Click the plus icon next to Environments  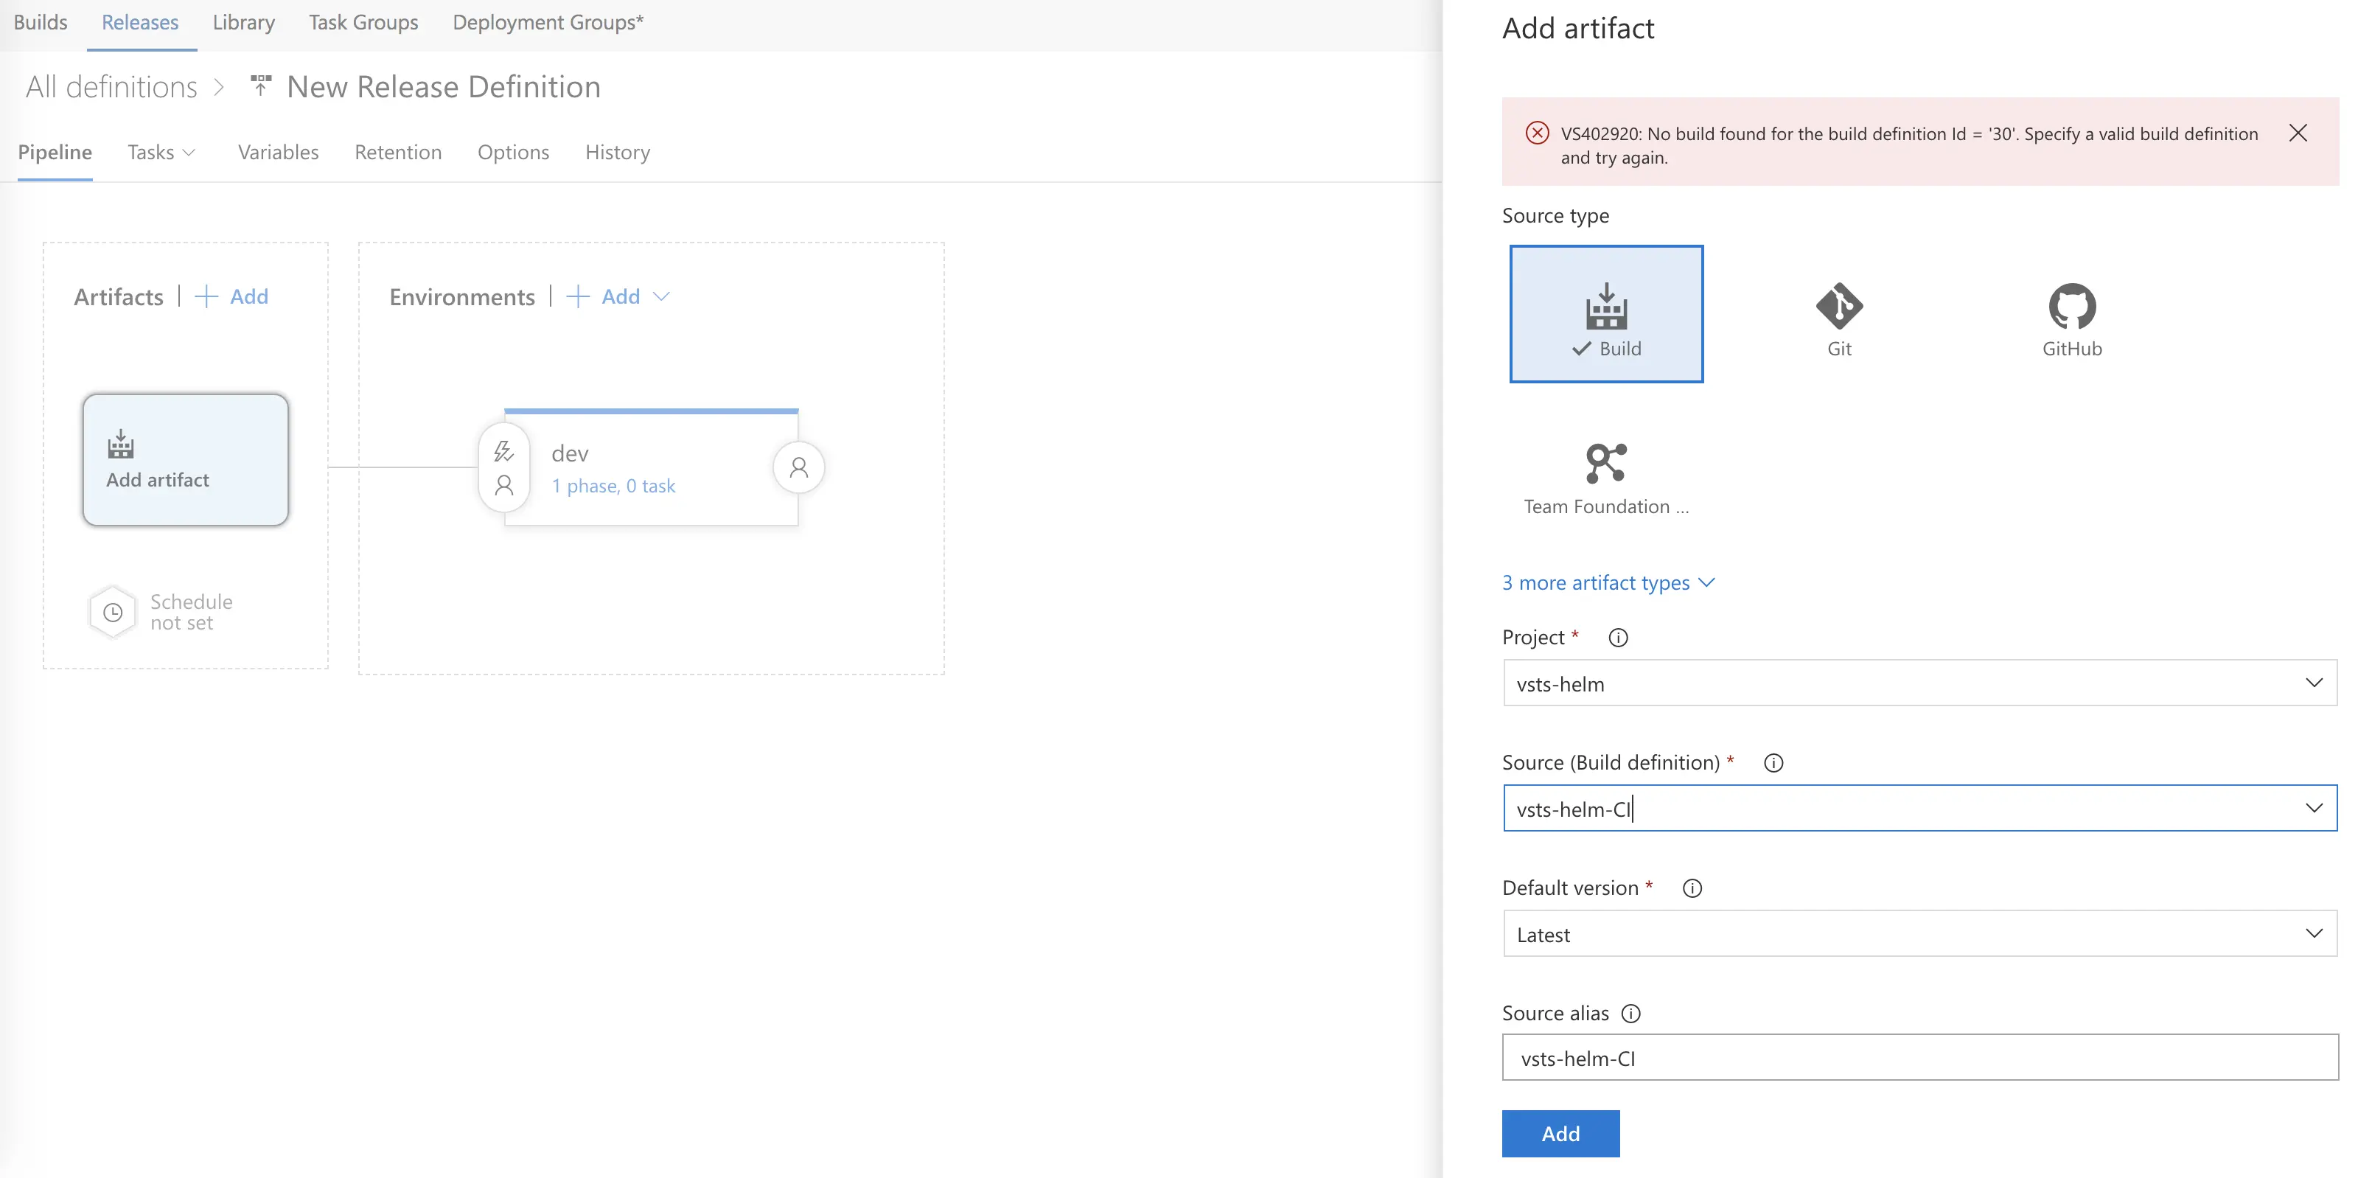[577, 296]
